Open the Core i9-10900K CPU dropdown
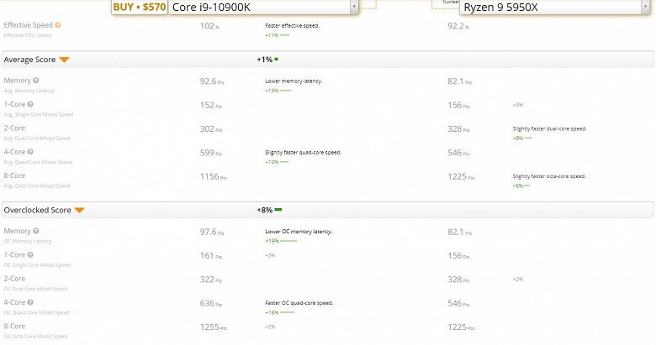The width and height of the screenshot is (656, 345). (x=263, y=7)
